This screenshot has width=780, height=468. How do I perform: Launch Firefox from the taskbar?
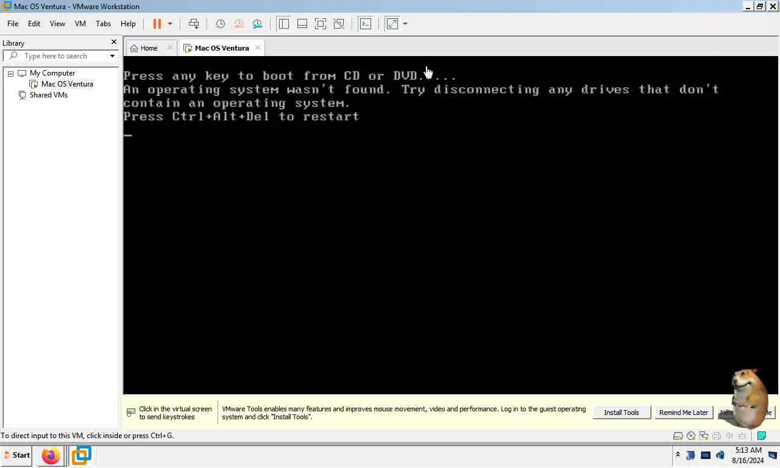(x=51, y=455)
